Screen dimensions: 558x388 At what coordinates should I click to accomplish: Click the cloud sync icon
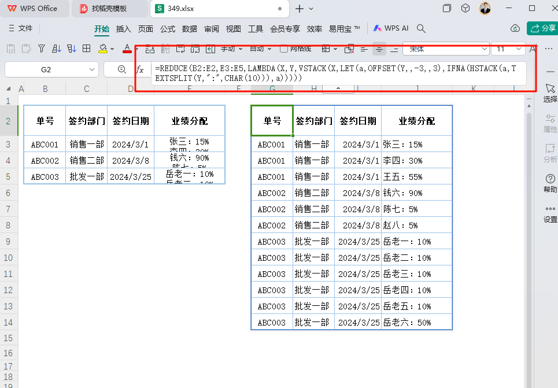click(515, 28)
